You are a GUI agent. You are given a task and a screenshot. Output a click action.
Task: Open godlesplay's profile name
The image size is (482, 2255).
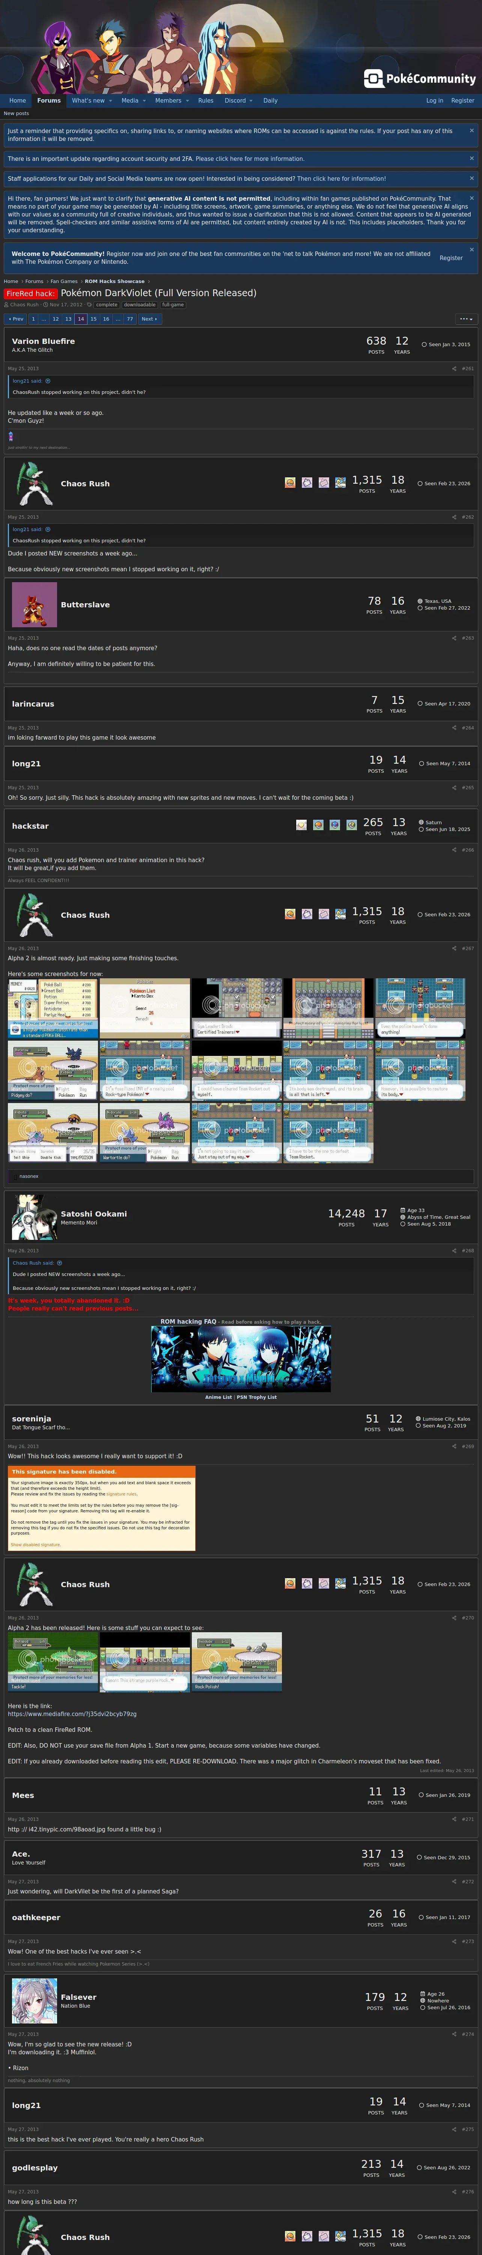[x=35, y=2167]
